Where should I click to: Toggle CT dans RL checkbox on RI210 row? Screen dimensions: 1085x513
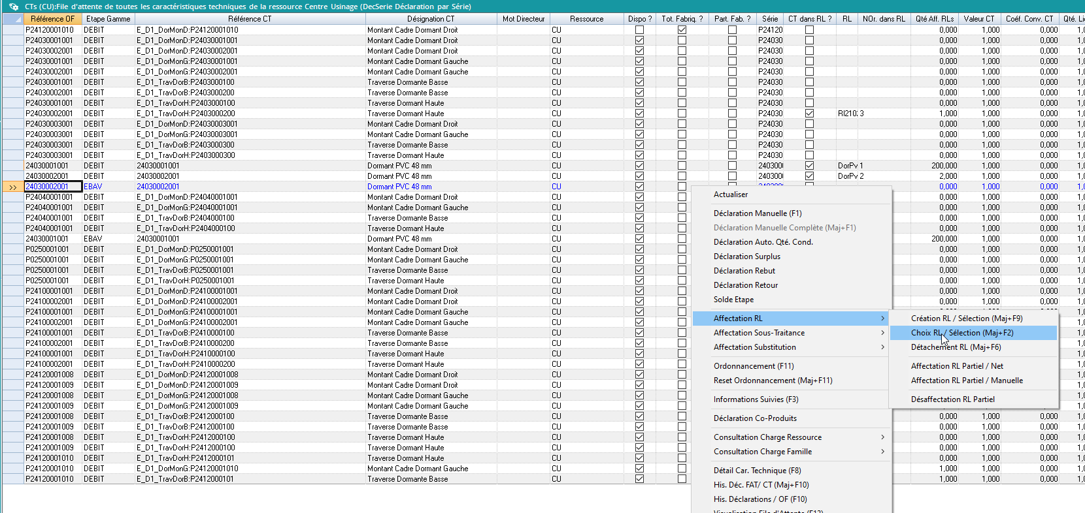[x=809, y=114]
